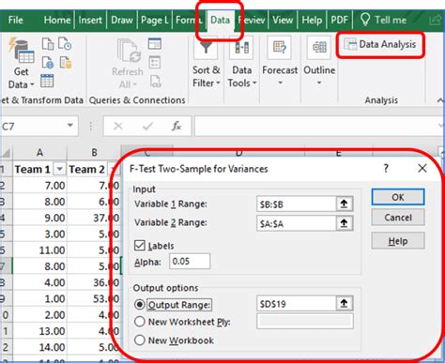Switch to the Help tab

tap(312, 20)
